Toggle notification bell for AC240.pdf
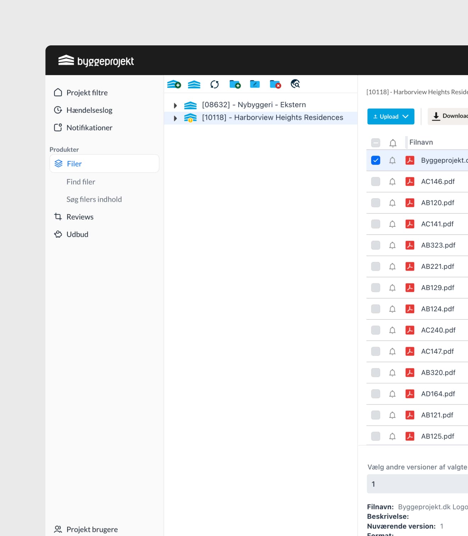This screenshot has height=536, width=468. tap(392, 331)
